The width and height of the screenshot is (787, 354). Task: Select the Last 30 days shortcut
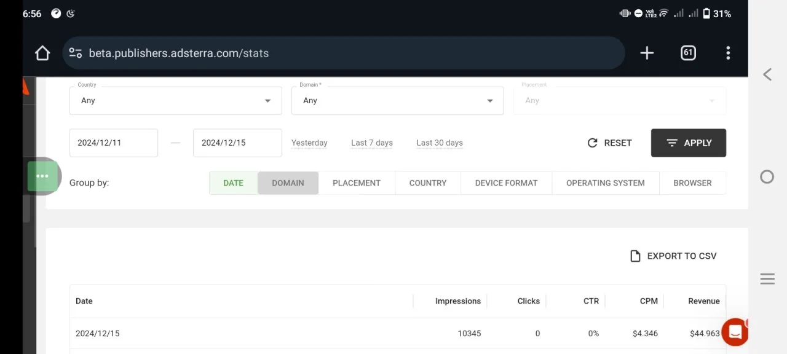pyautogui.click(x=440, y=143)
